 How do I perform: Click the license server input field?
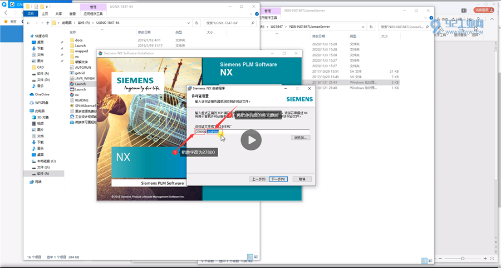click(x=252, y=132)
